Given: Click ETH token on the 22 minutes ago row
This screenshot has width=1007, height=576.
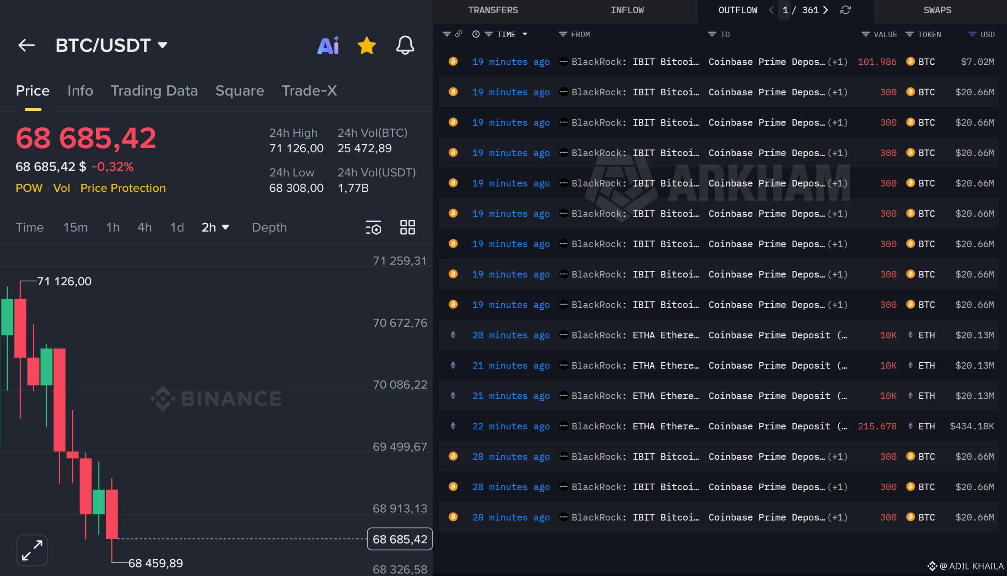Looking at the screenshot, I should click(921, 426).
